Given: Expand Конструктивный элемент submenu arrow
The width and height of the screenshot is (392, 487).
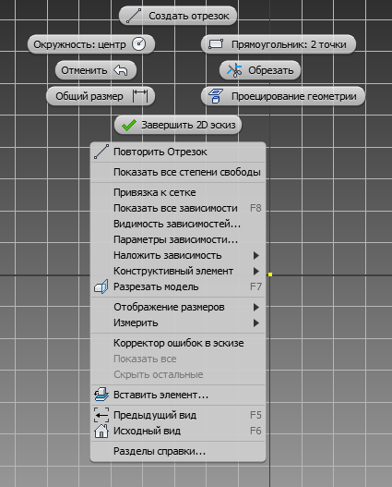Looking at the screenshot, I should click(x=256, y=271).
